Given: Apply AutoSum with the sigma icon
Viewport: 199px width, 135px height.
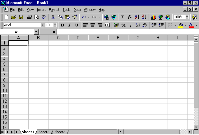Looking at the screenshot, I should tap(123, 17).
